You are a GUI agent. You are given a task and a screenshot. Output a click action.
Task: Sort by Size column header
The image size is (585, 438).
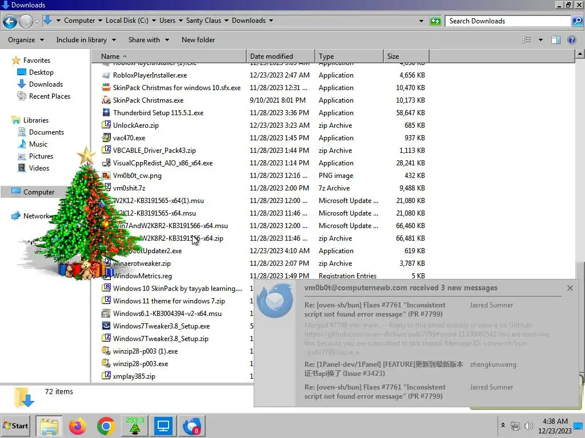pyautogui.click(x=406, y=56)
